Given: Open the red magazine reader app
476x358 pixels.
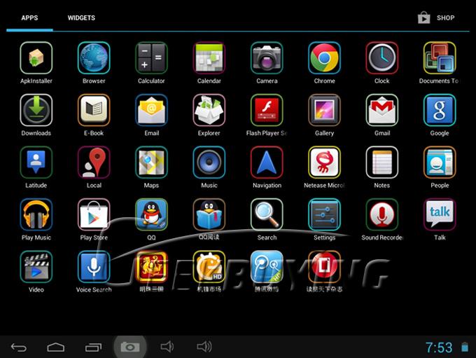Looking at the screenshot, I should [x=324, y=267].
